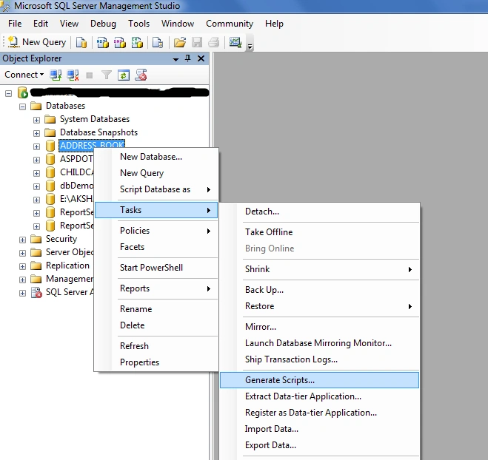Open the Tools menu
The height and width of the screenshot is (460, 488).
138,24
